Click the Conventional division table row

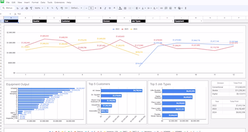click(229, 87)
